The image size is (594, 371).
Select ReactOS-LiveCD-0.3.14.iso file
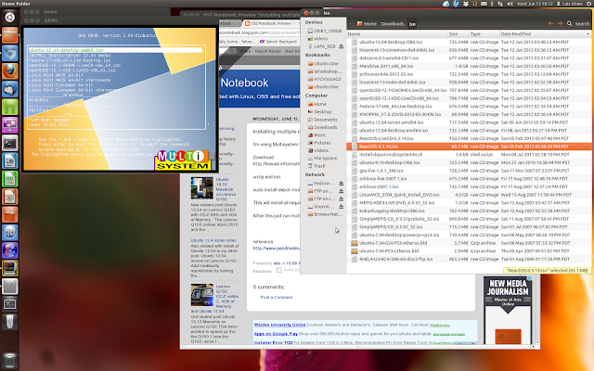pyautogui.click(x=469, y=138)
